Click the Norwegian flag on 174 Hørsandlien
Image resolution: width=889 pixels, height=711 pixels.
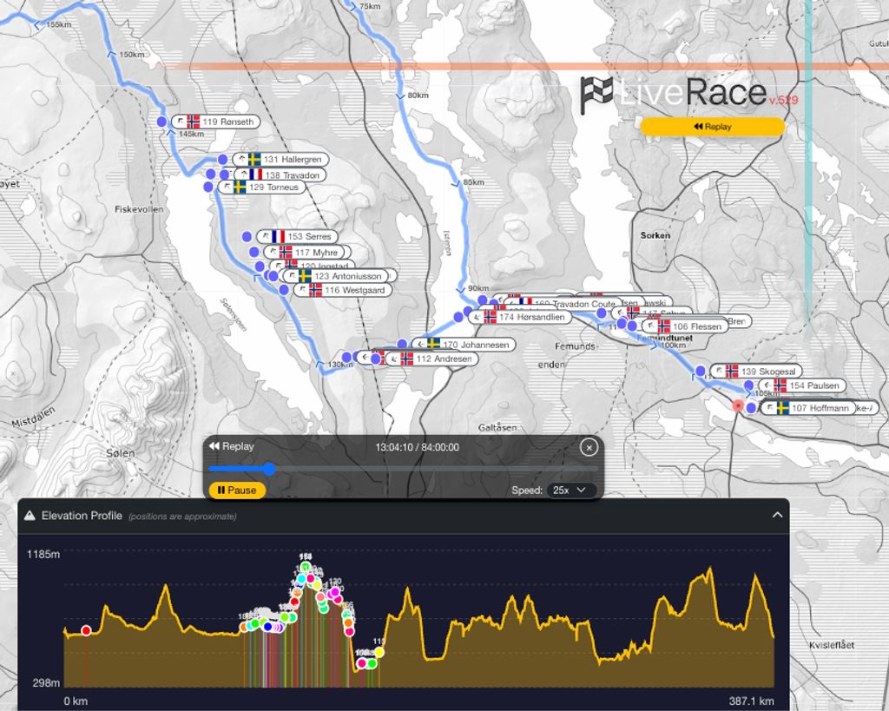coord(490,318)
